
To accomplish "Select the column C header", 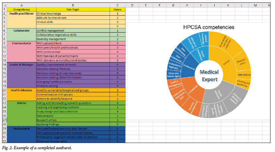I will [118, 5].
